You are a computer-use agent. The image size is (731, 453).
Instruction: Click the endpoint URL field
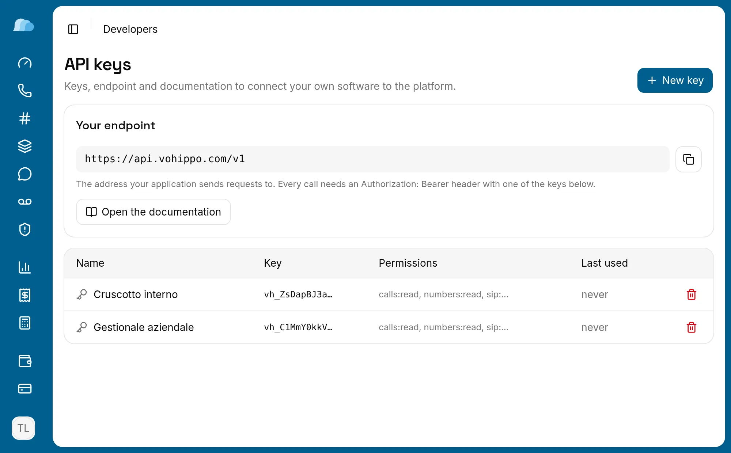373,159
